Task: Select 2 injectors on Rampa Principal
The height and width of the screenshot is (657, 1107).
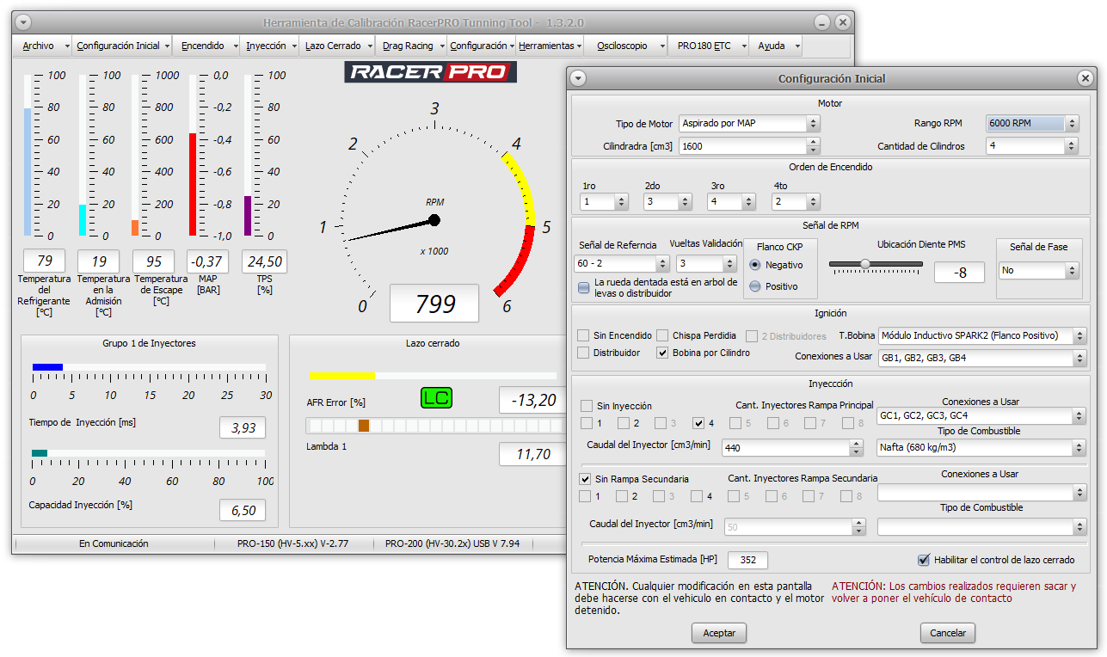Action: (x=624, y=423)
